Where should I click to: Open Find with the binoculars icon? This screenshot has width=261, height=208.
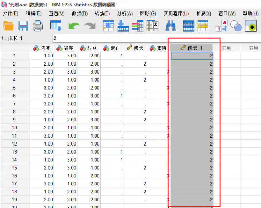coord(170,26)
